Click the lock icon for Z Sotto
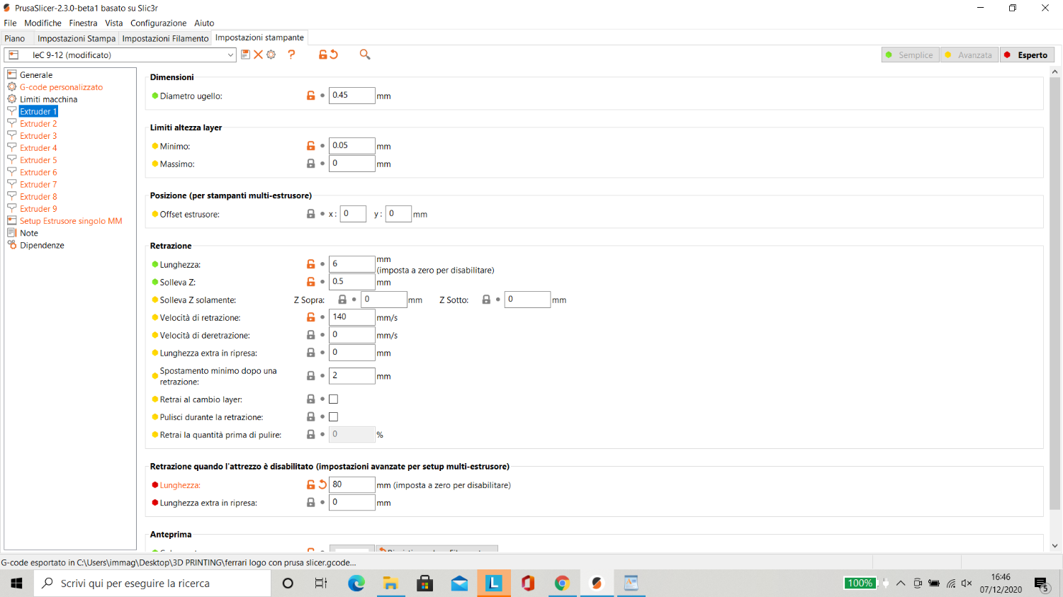1063x597 pixels. click(486, 300)
